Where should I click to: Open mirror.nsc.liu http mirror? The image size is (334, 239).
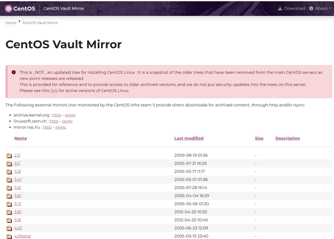[x=47, y=127]
